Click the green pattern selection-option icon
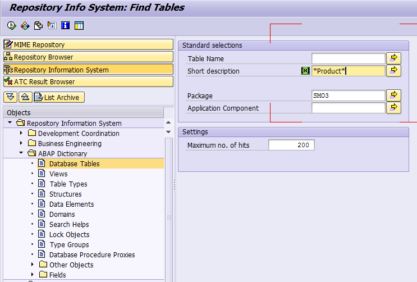Image resolution: width=417 pixels, height=282 pixels. click(305, 71)
